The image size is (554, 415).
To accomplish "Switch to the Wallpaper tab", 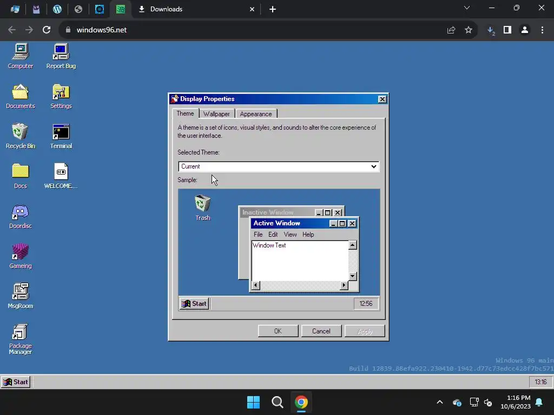I will point(216,114).
